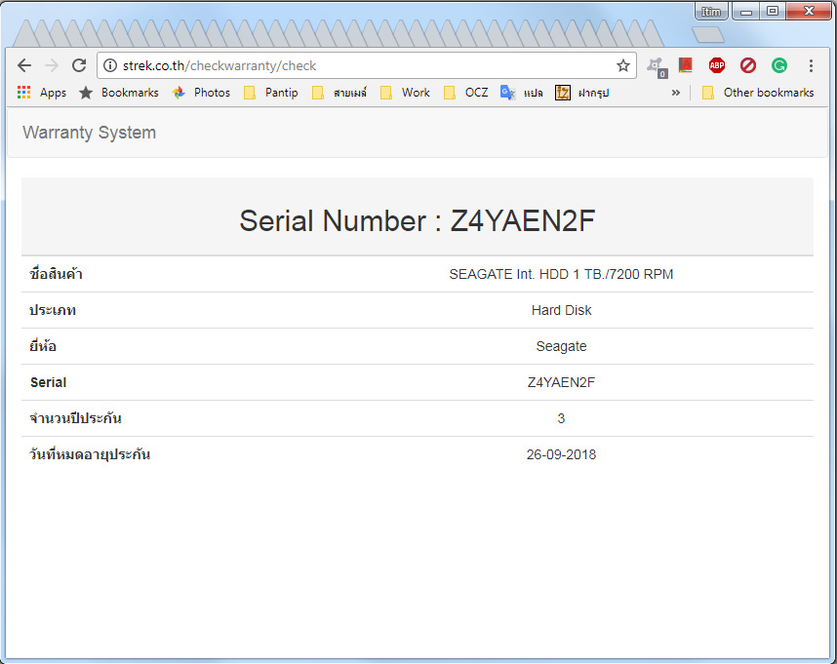
Task: Expand hidden bookmarks with double chevron
Action: coord(676,93)
